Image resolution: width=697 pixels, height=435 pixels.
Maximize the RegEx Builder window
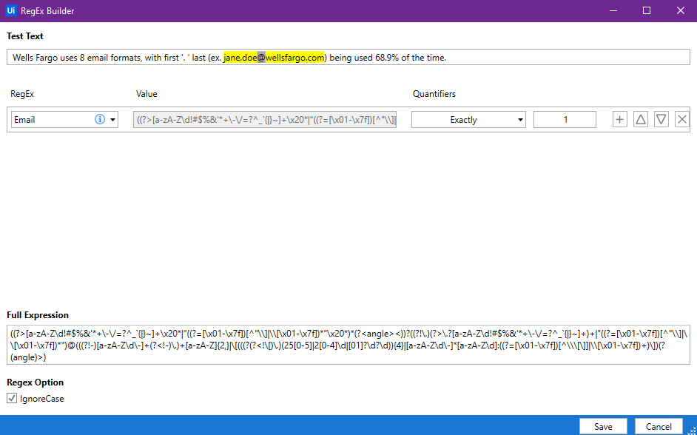[647, 10]
